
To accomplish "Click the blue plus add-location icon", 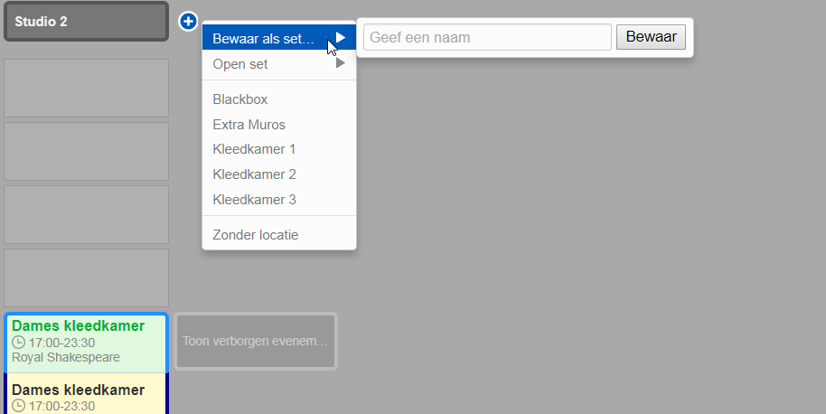I will pos(187,21).
